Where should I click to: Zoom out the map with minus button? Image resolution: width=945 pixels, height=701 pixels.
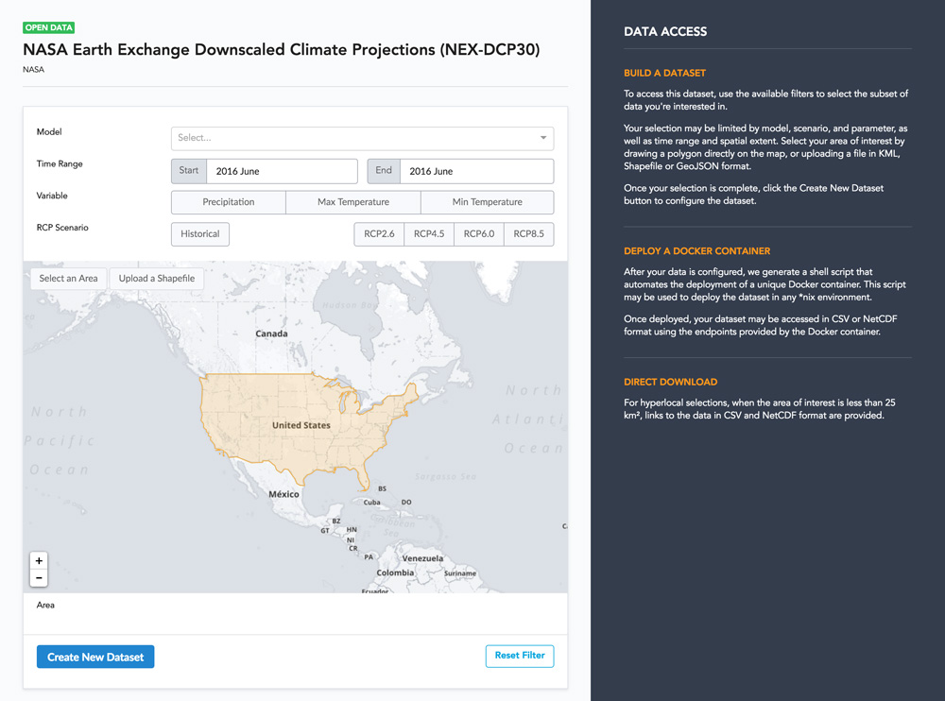pos(39,578)
